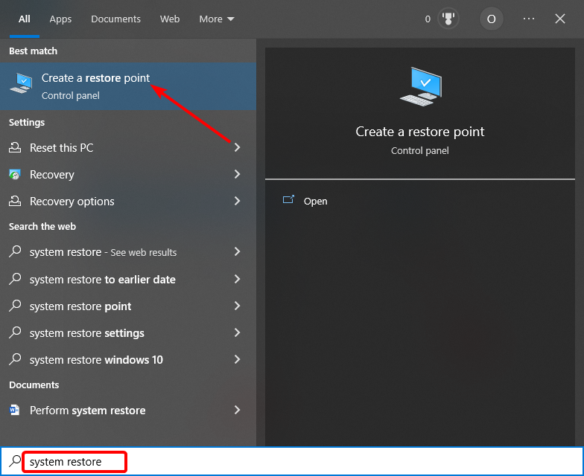Viewport: 584px width, 476px height.
Task: Click 'Create a restore point' title in preview pane
Action: (x=420, y=132)
